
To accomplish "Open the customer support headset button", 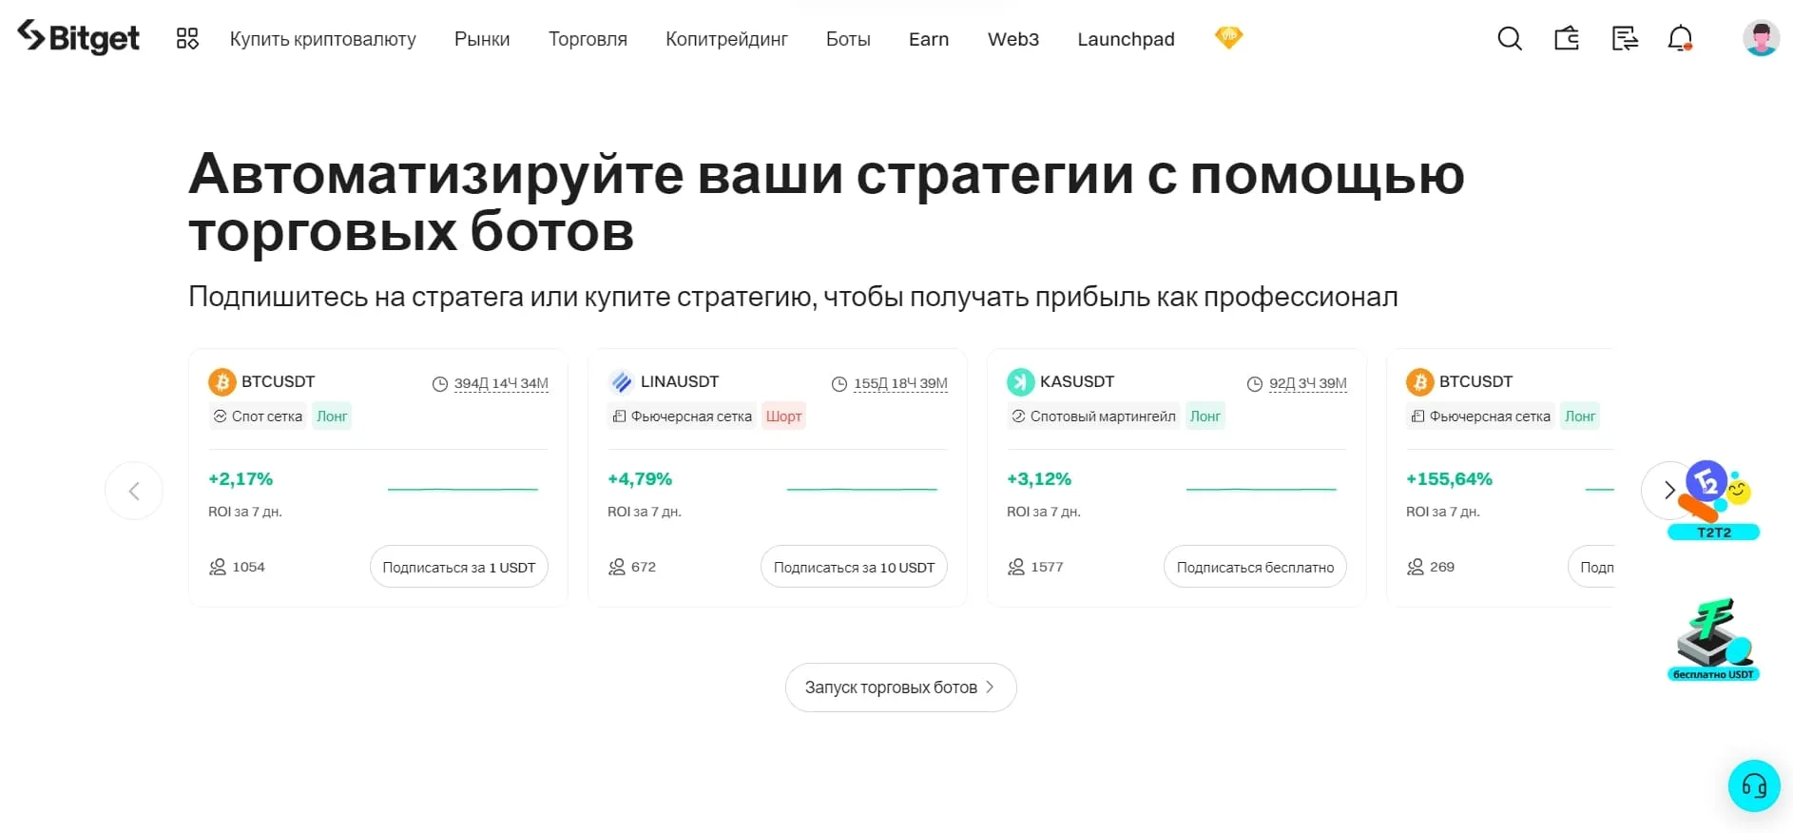I will click(x=1754, y=785).
